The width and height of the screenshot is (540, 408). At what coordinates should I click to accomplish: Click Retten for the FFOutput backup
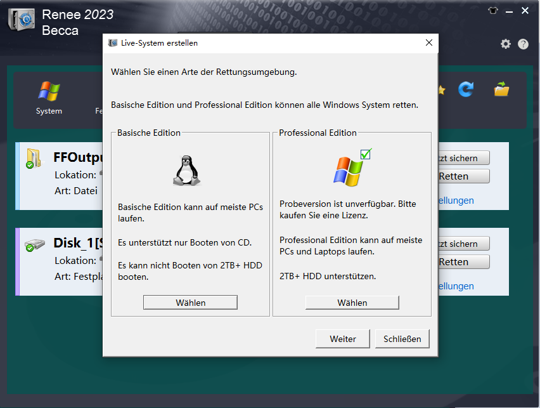[463, 176]
